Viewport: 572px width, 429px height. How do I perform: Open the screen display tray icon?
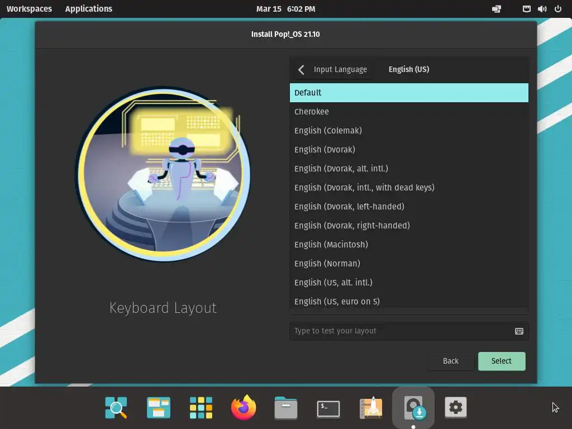tap(497, 9)
